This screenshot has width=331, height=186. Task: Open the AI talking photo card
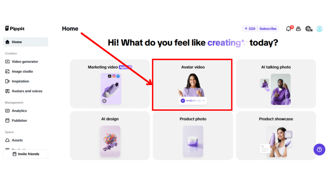pos(276,84)
